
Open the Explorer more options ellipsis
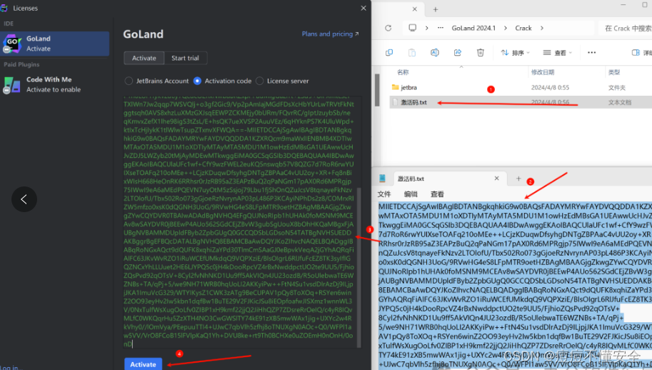point(592,52)
